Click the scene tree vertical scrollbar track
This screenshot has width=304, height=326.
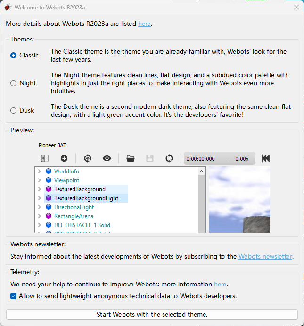(x=201, y=204)
